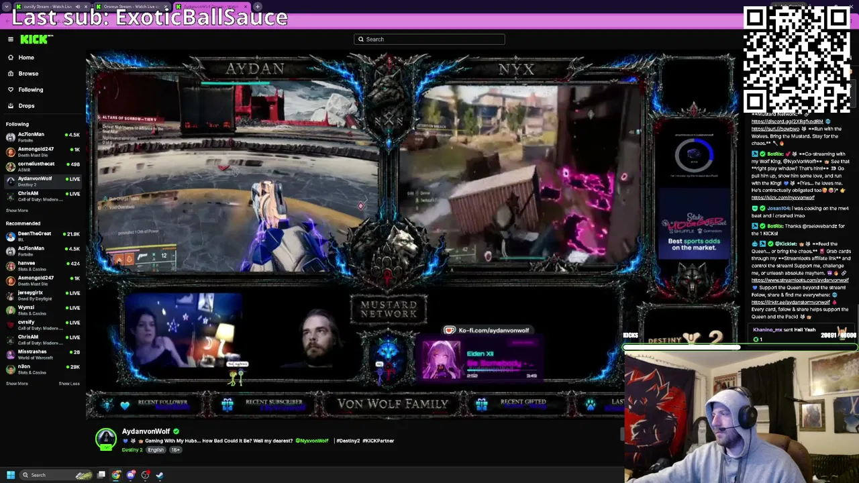This screenshot has width=859, height=483.
Task: Open the Destiny 2 category link
Action: click(x=132, y=449)
